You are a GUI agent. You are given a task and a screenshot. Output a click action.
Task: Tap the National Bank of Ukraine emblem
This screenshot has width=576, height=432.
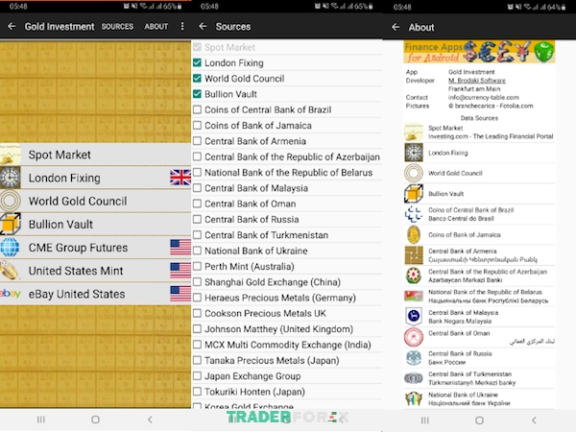pyautogui.click(x=414, y=398)
